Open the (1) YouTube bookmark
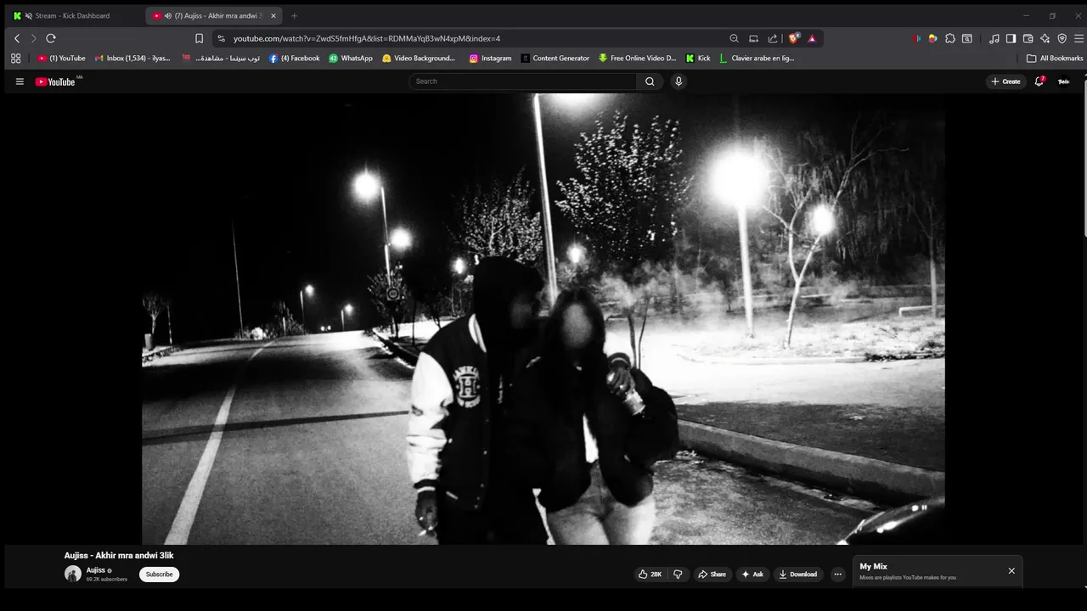The image size is (1087, 611). tap(62, 59)
